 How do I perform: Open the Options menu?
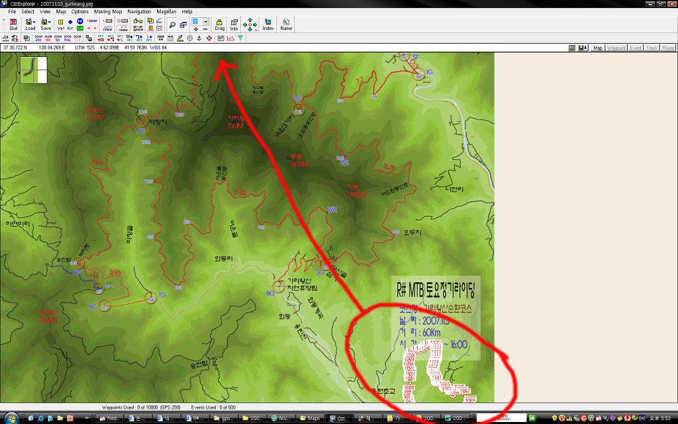[x=80, y=12]
